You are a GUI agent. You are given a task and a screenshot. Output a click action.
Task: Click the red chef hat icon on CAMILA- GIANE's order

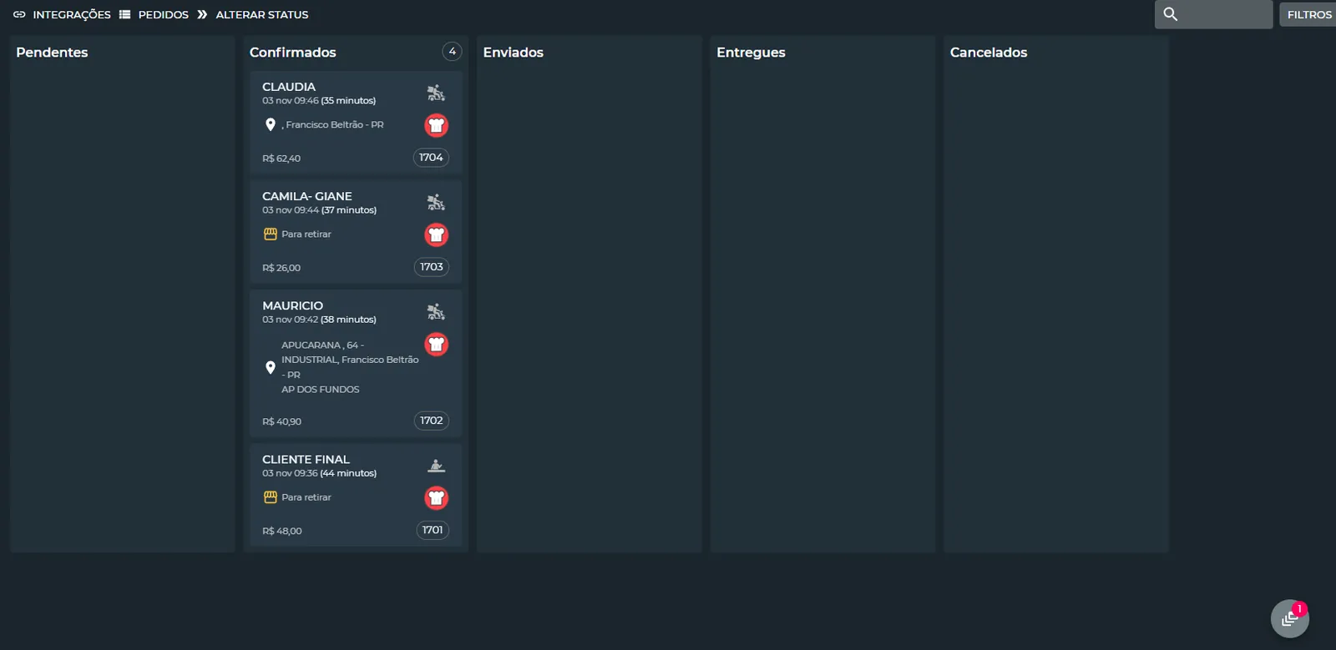click(437, 234)
